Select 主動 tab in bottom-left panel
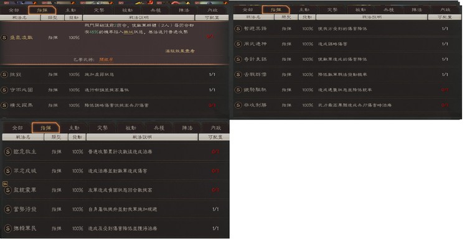Screen dimensions: 467x240 coord(74,128)
